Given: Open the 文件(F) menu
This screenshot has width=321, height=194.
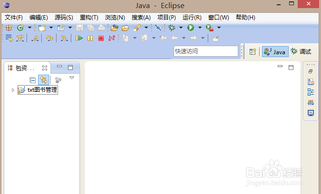Looking at the screenshot, I should [x=13, y=18].
